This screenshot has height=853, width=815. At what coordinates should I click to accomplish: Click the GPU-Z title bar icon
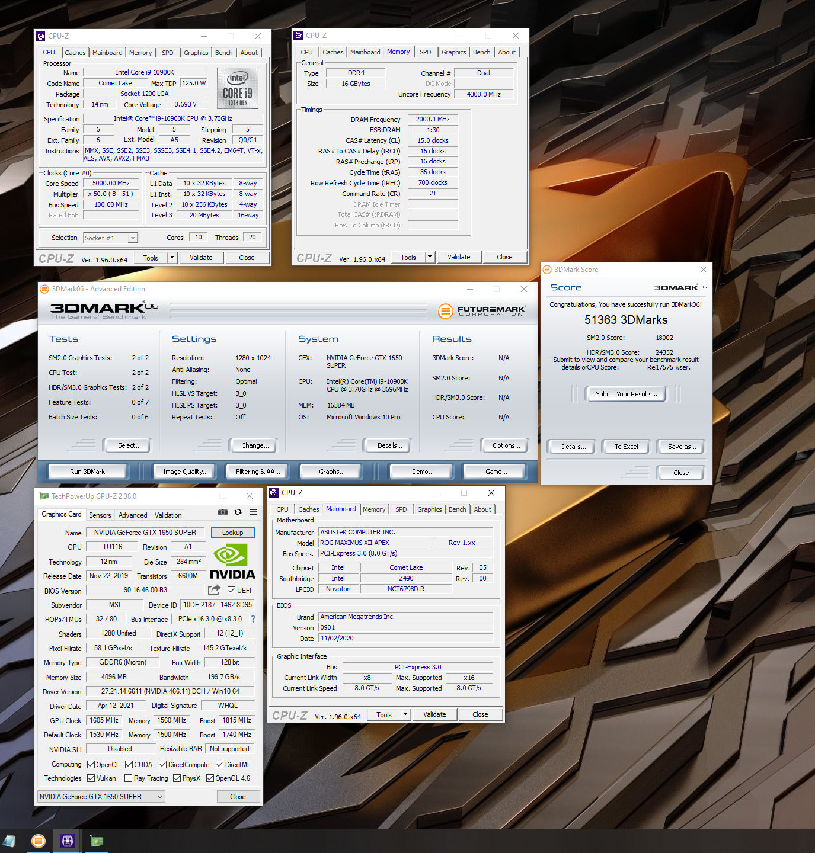tap(44, 496)
